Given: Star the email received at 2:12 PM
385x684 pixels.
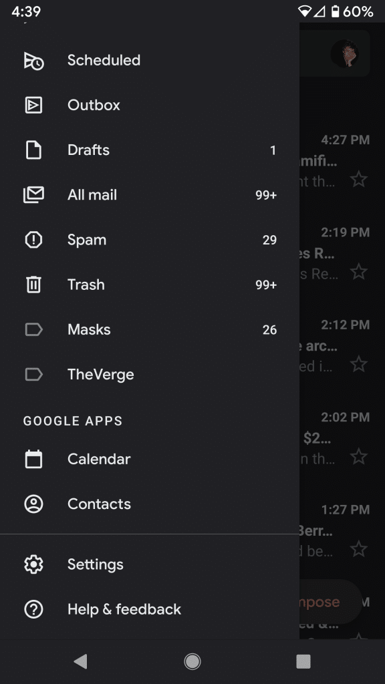Looking at the screenshot, I should tap(359, 365).
